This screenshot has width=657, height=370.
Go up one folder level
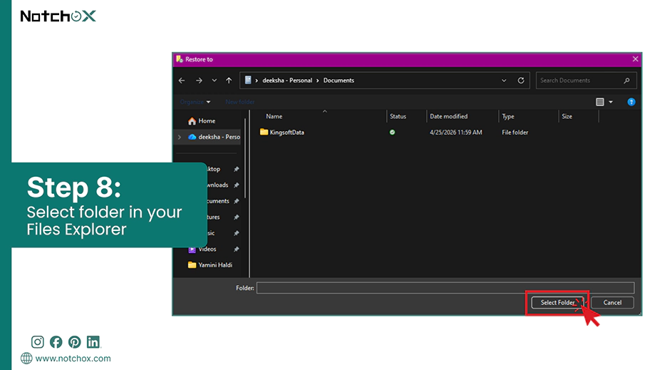click(x=229, y=81)
